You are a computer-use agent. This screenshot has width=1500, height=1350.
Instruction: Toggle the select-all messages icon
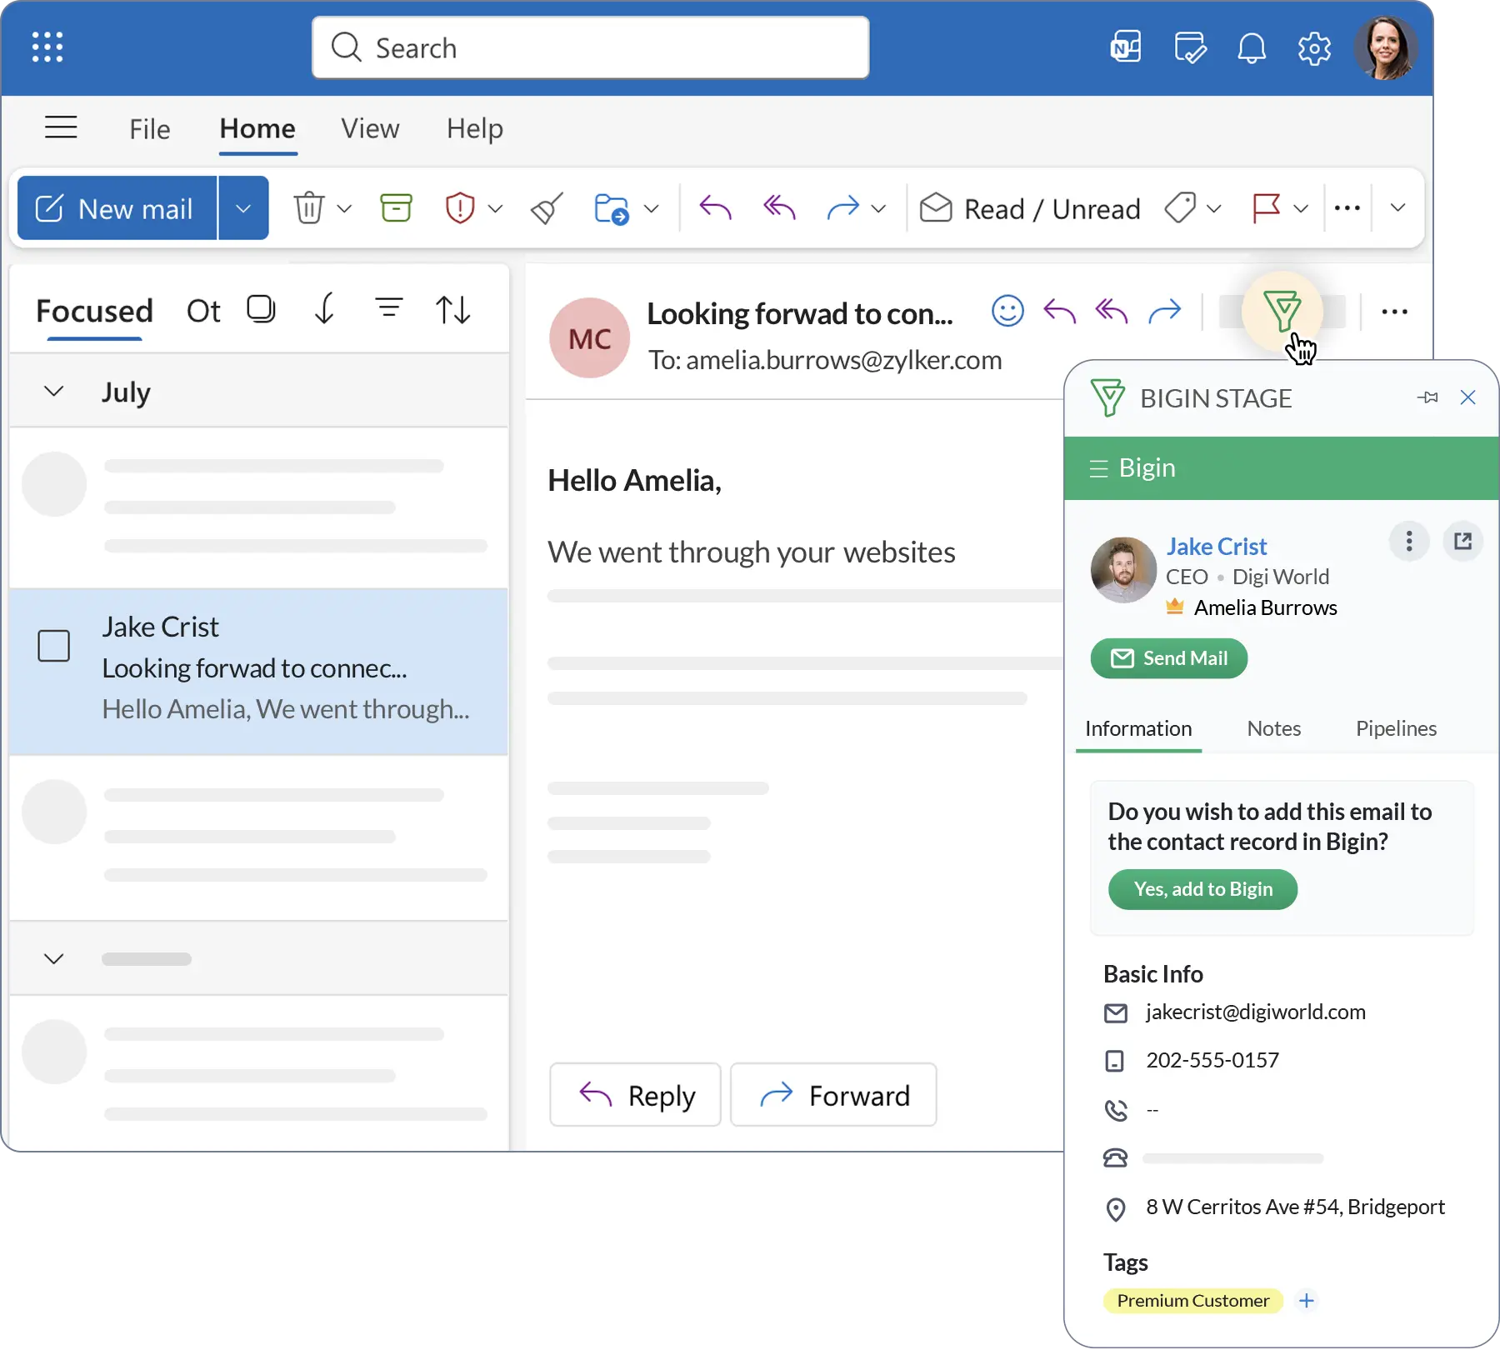(x=261, y=309)
